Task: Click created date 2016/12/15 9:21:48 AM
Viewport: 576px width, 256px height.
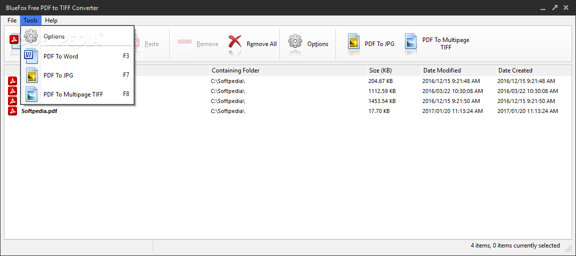Action: [526, 81]
